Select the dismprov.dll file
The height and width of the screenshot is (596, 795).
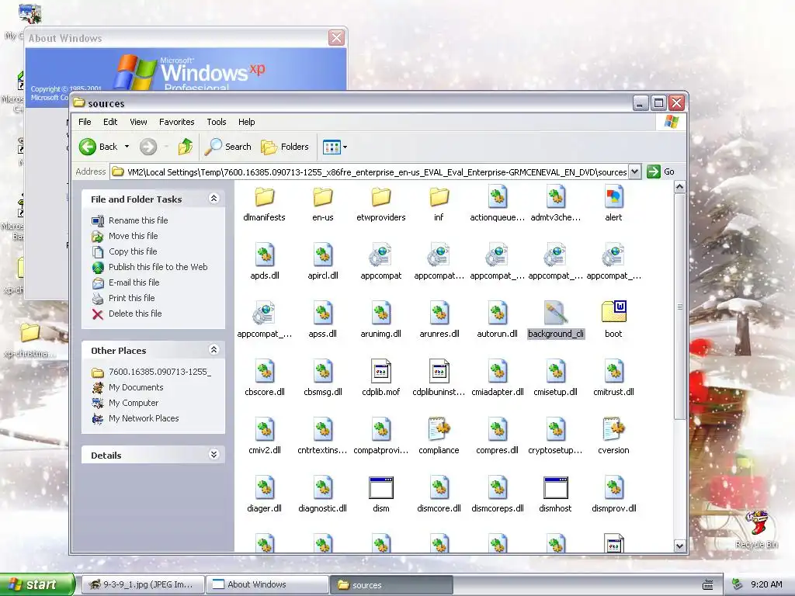click(x=613, y=495)
